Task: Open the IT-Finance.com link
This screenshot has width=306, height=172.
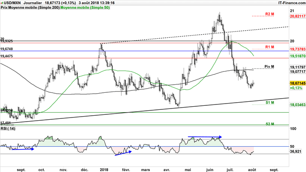Action: pos(292,3)
